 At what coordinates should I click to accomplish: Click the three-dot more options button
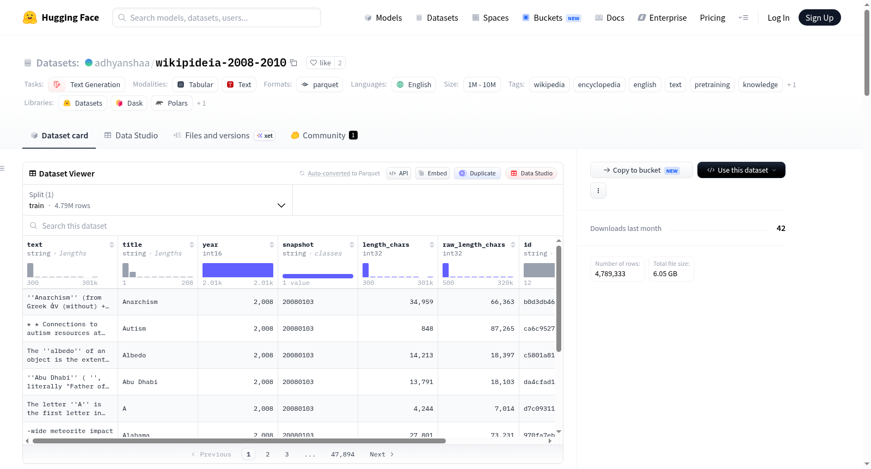coord(598,191)
